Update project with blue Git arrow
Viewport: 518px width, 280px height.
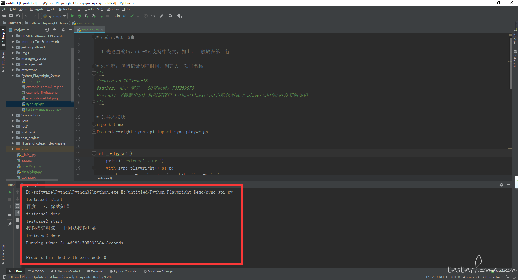click(125, 16)
